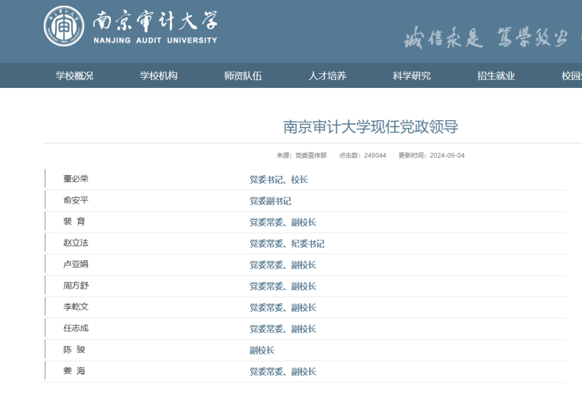This screenshot has width=582, height=396.
Task: Open the profile link for 李乾文
Action: [76, 307]
